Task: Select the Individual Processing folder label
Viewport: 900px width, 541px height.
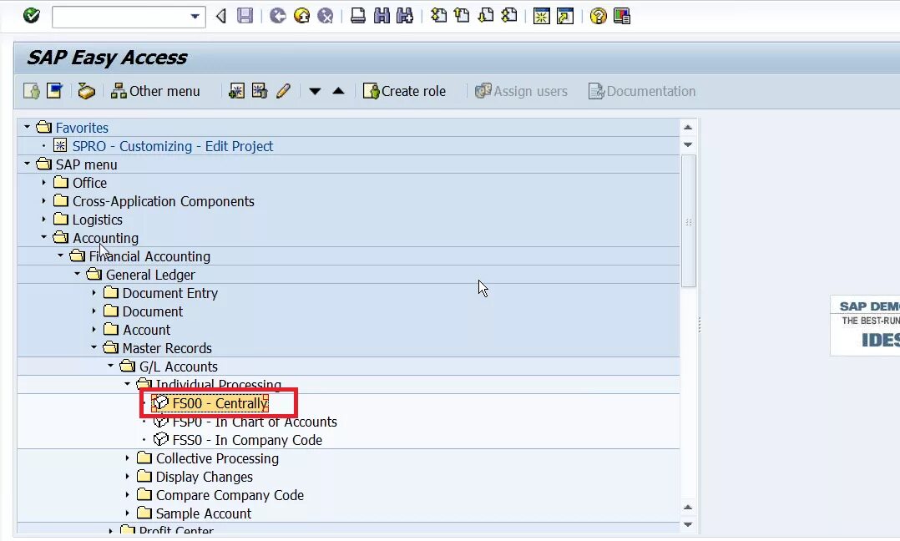Action: coord(219,384)
